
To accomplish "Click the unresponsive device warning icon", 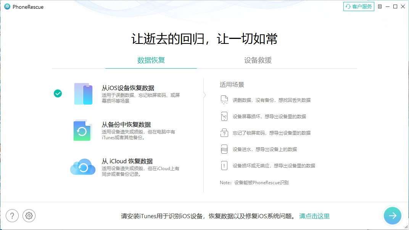I will click(224, 166).
